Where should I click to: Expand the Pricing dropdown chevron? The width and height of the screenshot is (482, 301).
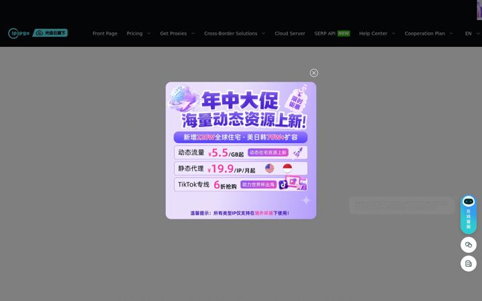click(149, 33)
